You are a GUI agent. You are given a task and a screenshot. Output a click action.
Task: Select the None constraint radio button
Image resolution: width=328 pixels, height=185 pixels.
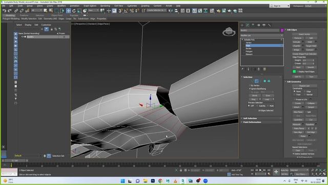tap(294, 91)
